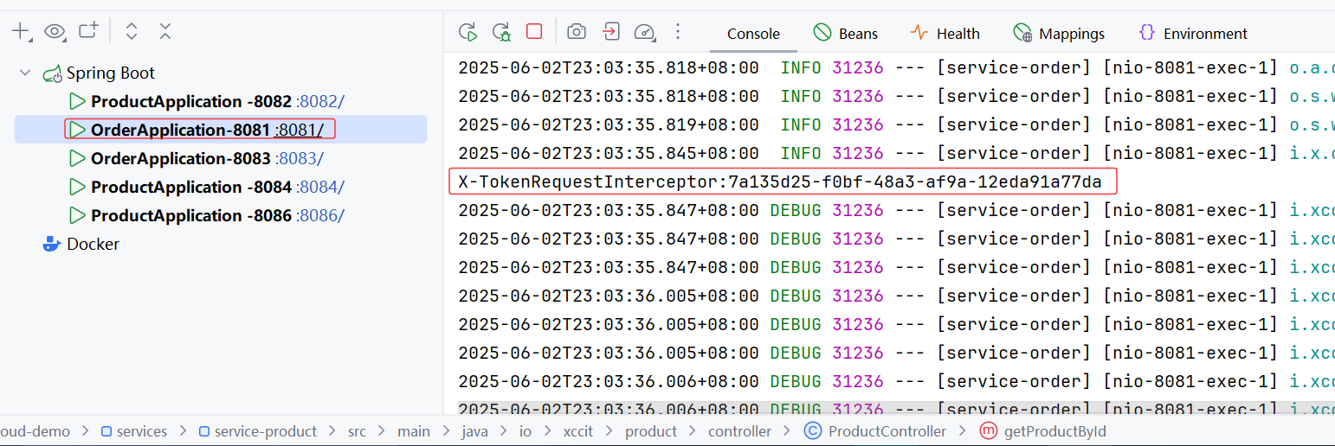
Task: Open the more actions vertical dots menu
Action: [x=678, y=32]
